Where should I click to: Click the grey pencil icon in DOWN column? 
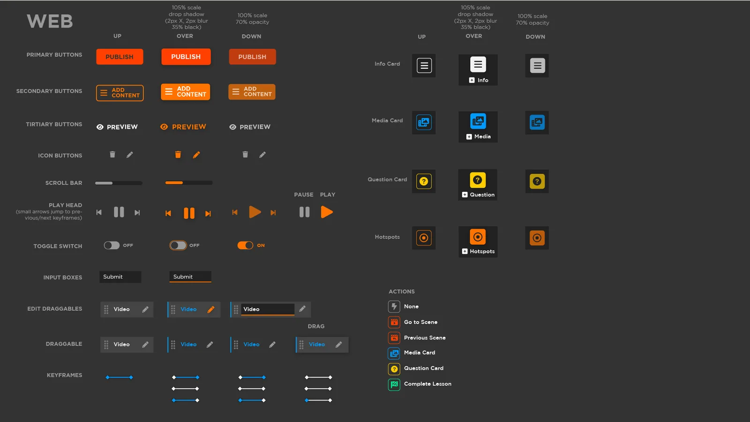(262, 155)
